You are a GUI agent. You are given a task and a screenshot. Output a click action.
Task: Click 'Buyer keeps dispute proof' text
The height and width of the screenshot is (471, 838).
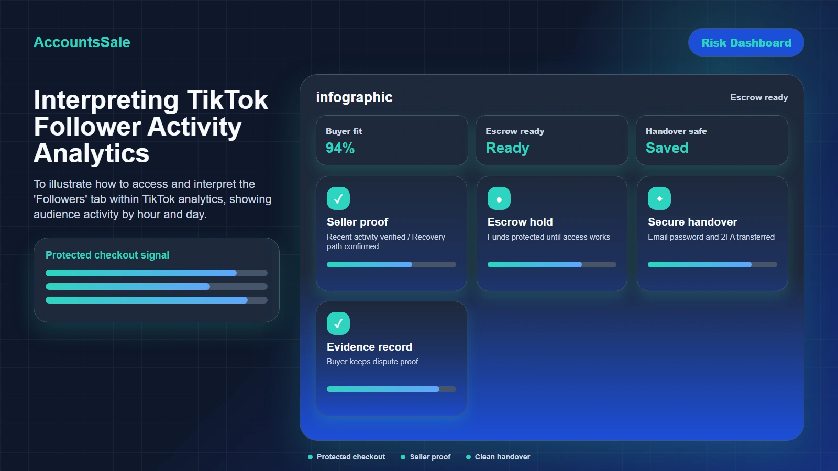(372, 362)
